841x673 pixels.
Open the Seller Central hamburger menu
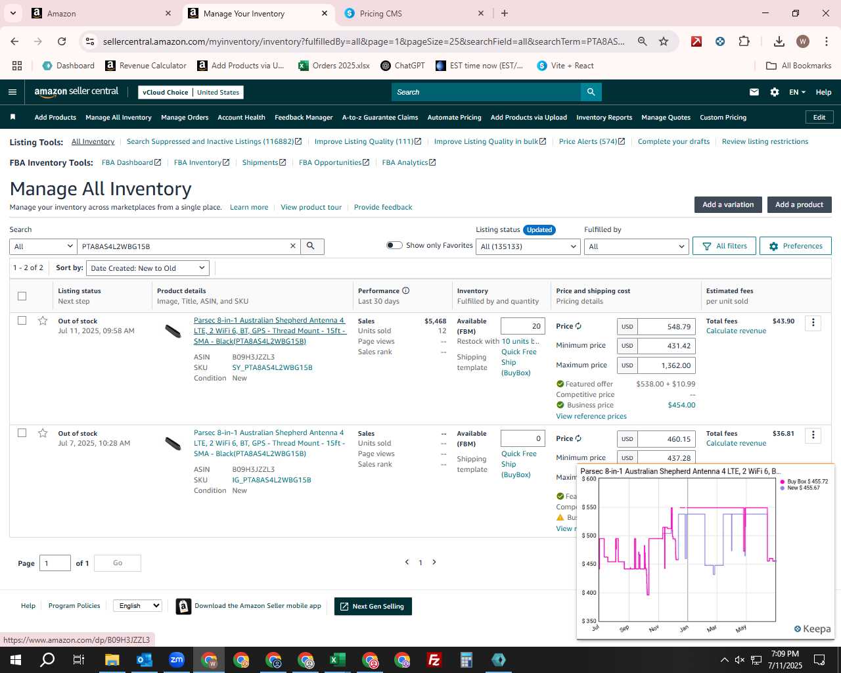[12, 92]
